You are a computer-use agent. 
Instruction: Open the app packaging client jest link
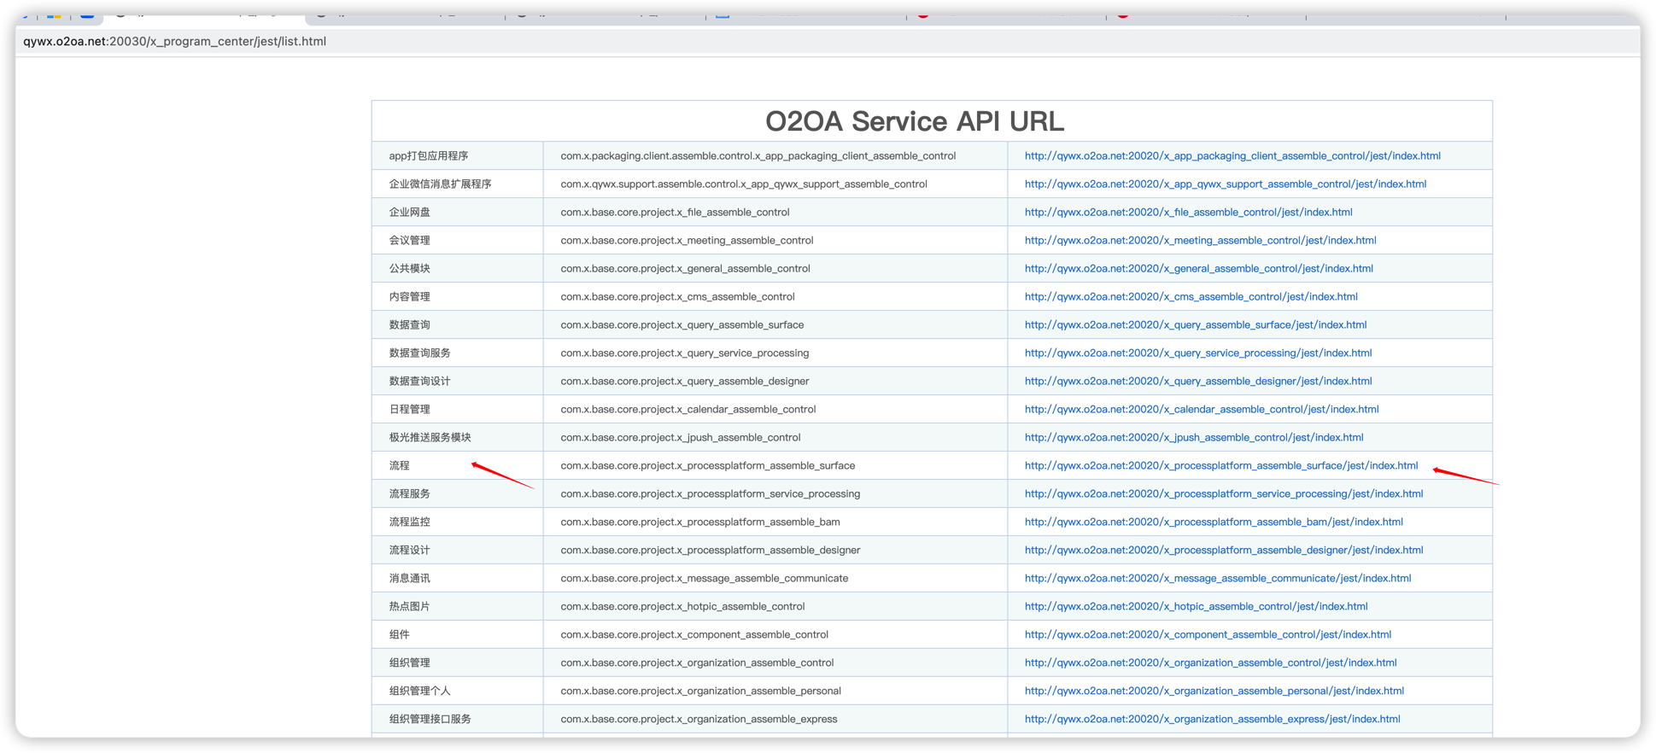coord(1232,156)
